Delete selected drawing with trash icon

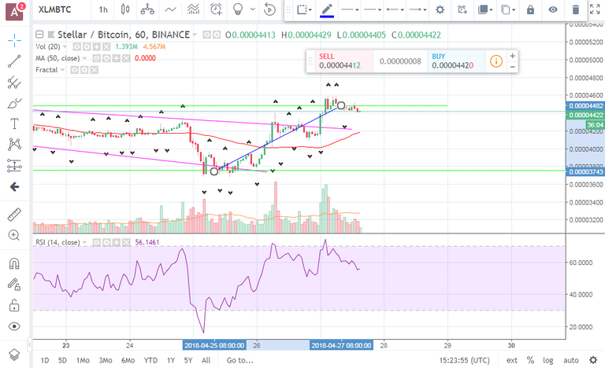coord(575,9)
